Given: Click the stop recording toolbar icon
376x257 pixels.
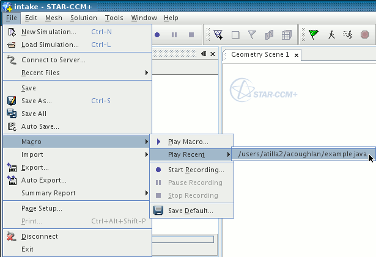Looking at the screenshot, I should click(x=191, y=35).
